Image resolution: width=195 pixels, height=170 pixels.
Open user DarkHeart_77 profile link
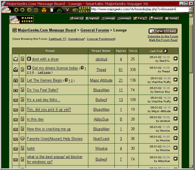(57, 39)
